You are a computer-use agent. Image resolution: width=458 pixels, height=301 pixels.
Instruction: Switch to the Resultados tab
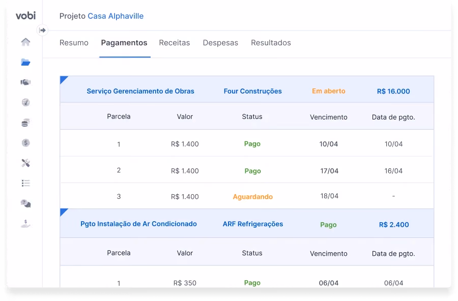[x=271, y=43]
